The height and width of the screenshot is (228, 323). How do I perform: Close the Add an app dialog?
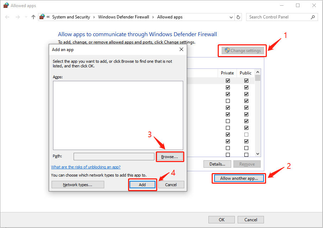point(181,49)
